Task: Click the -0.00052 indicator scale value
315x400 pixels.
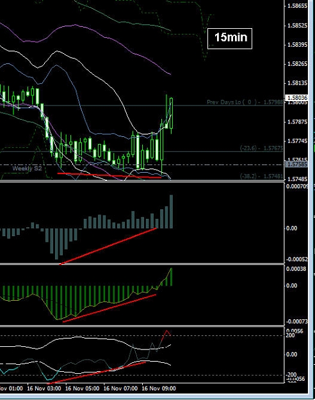Action: coord(297,259)
